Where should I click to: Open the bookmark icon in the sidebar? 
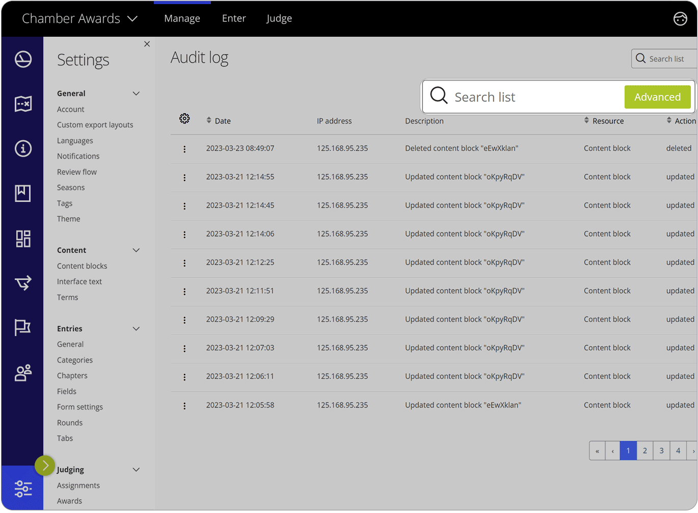tap(22, 193)
